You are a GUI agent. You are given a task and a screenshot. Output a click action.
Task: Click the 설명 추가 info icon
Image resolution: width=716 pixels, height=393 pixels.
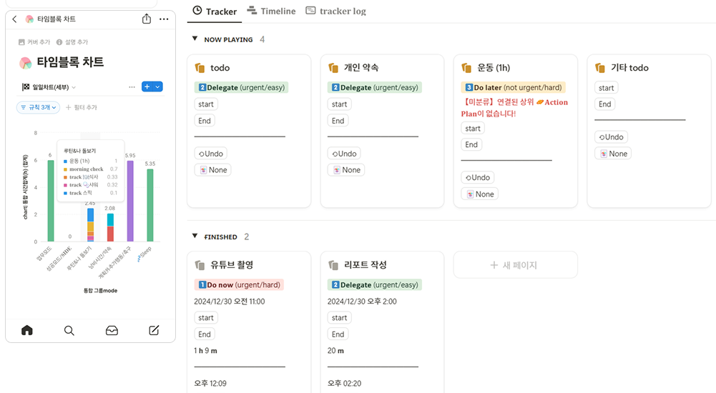click(59, 42)
